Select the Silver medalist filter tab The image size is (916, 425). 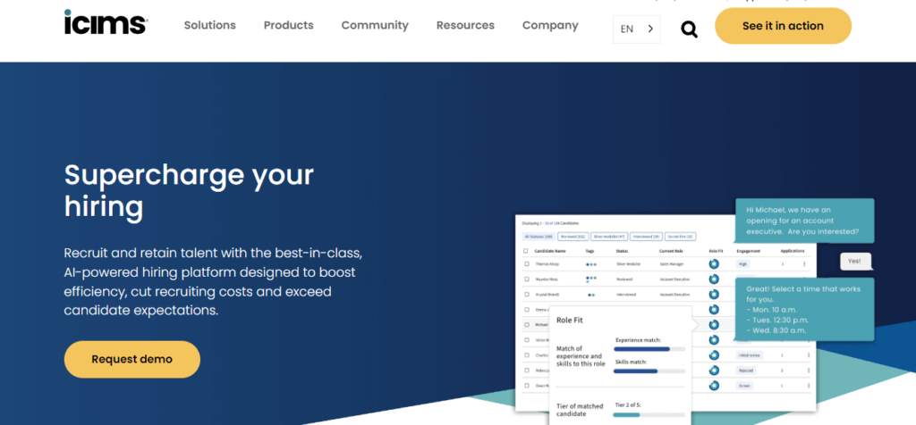[x=609, y=236]
